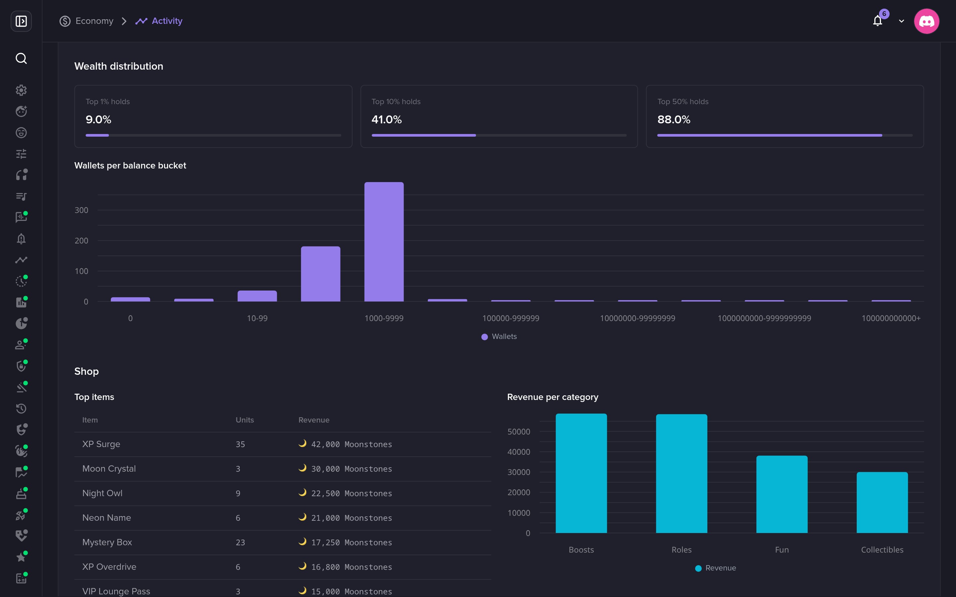Click the Night Owl table row
956x597 pixels.
click(283, 493)
